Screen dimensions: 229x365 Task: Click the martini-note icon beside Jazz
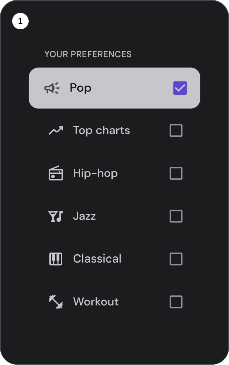pos(55,216)
